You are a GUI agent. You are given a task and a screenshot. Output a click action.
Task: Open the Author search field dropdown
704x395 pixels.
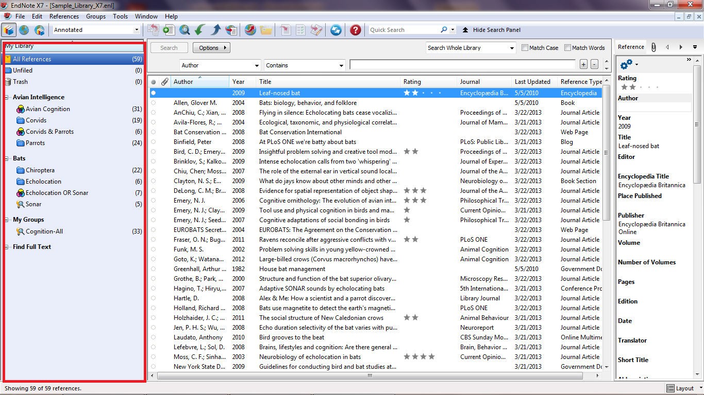(x=257, y=65)
